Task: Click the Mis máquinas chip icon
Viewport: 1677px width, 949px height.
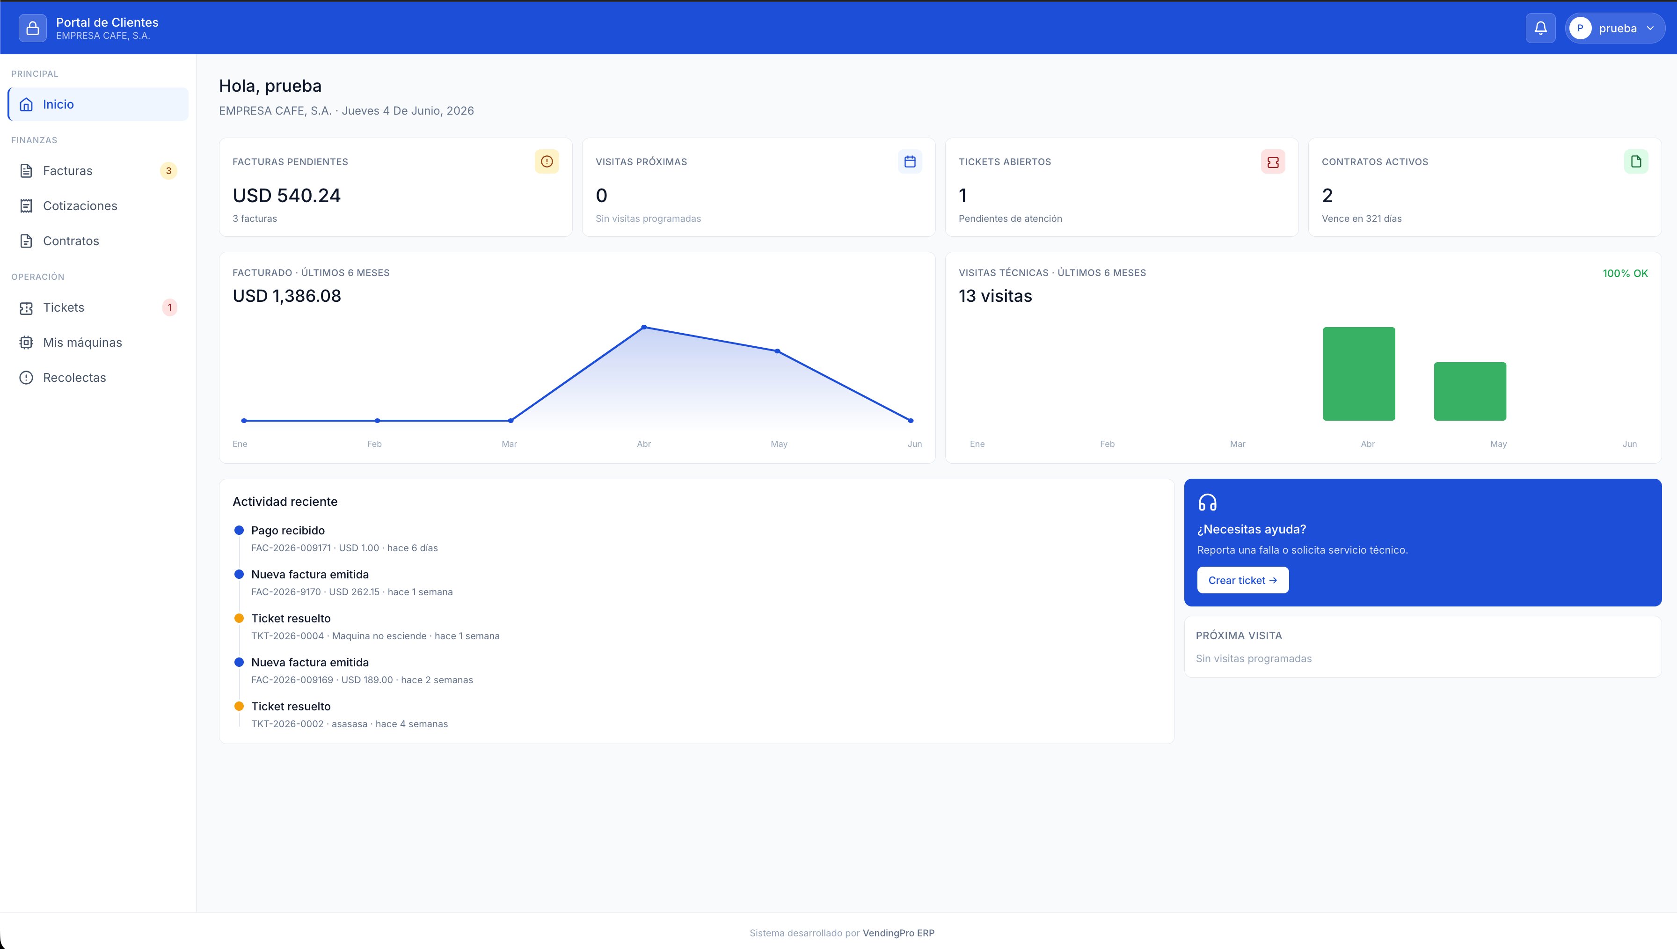Action: (x=26, y=343)
